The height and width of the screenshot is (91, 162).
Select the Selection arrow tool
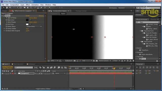(4, 8)
